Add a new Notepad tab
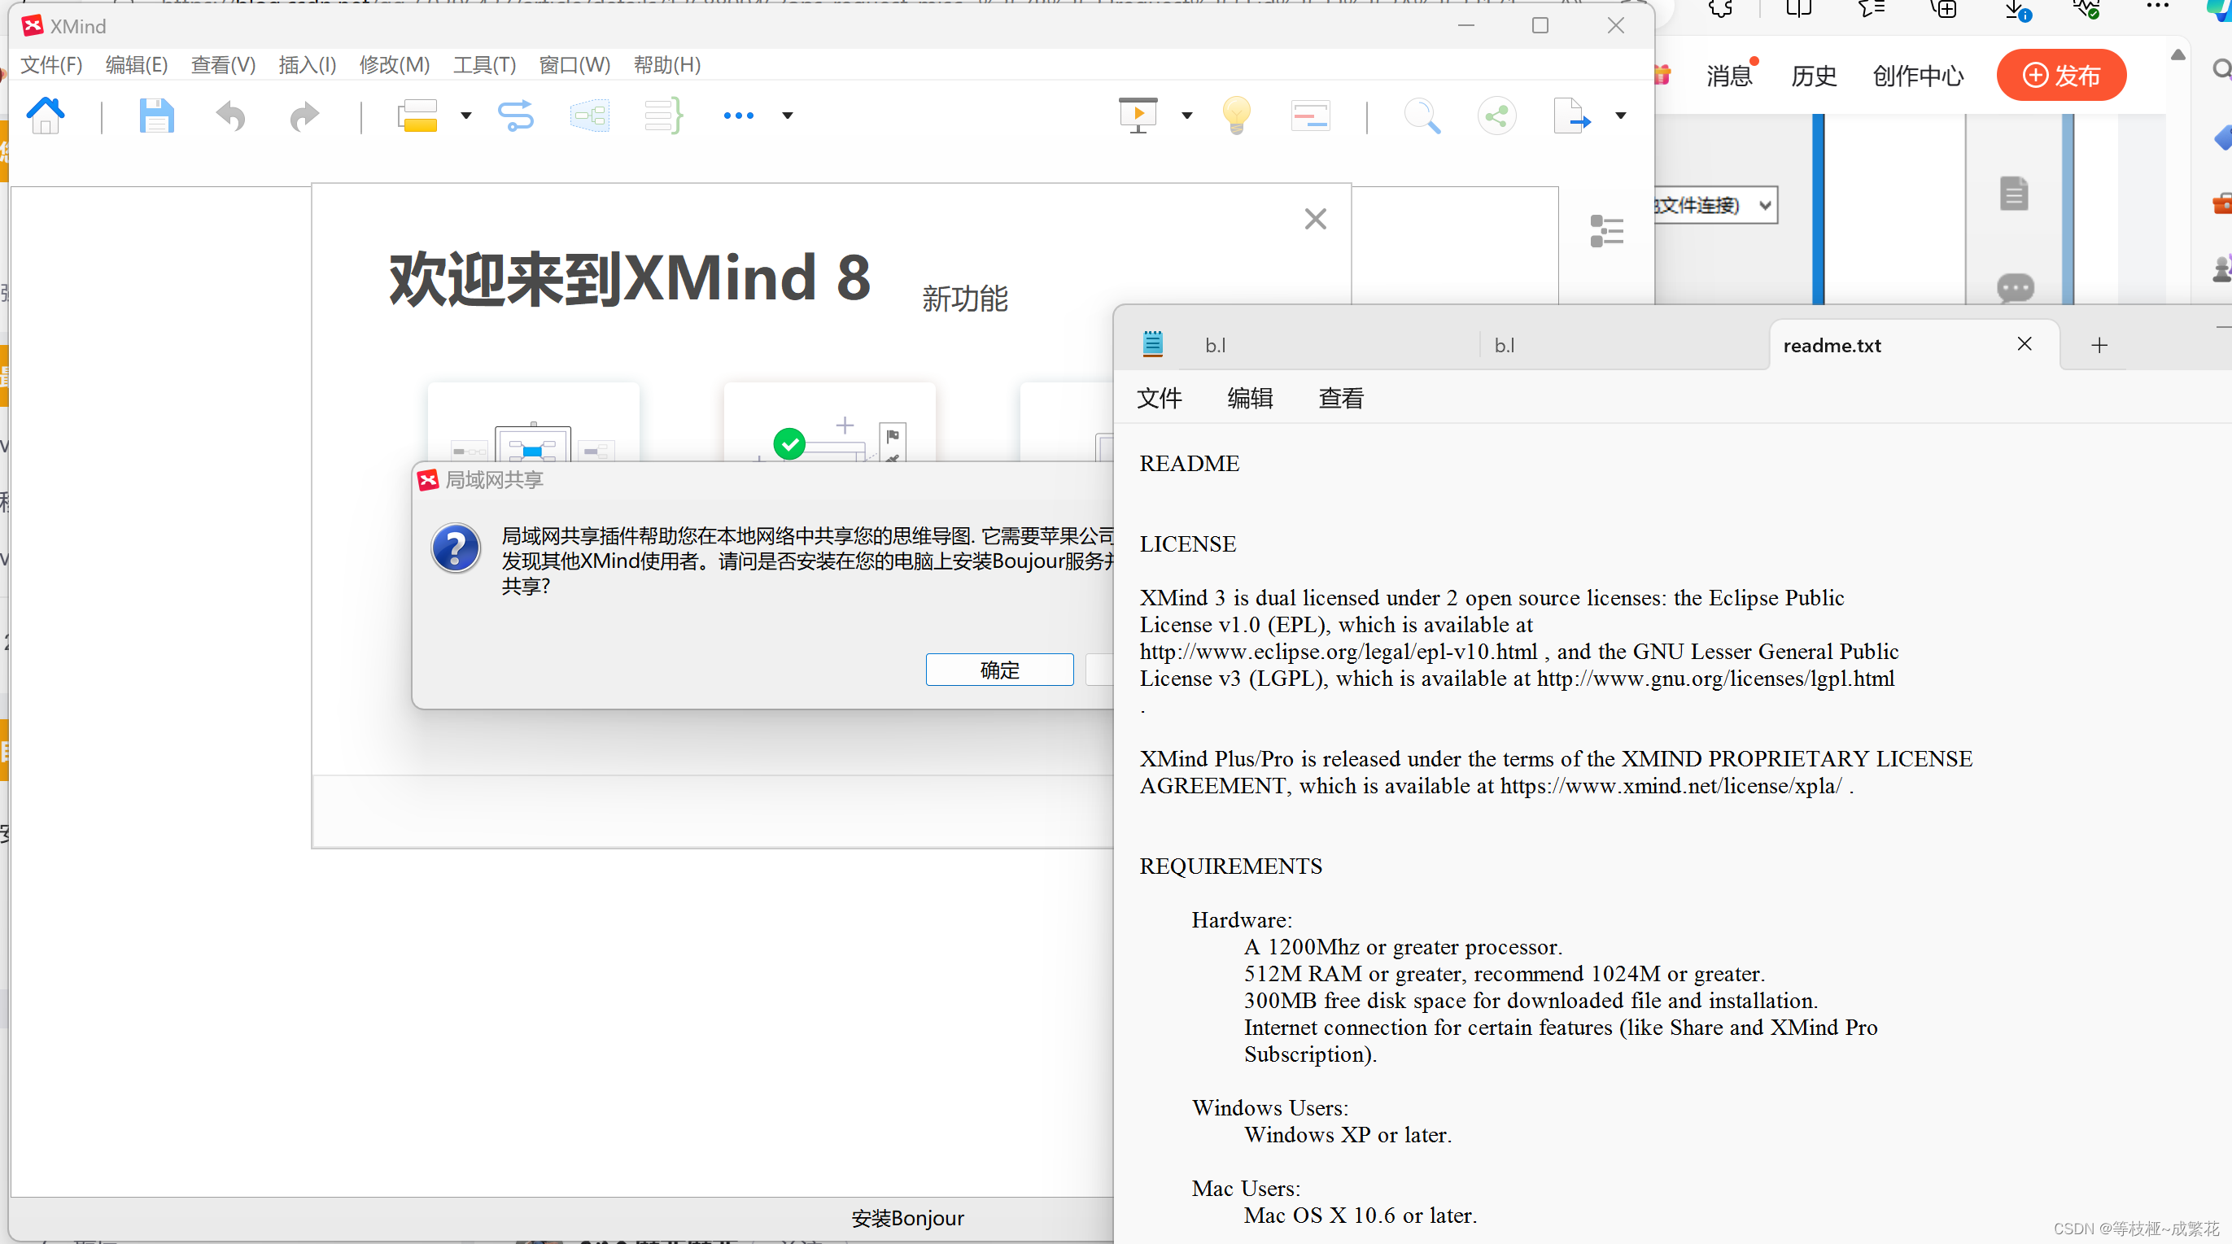This screenshot has height=1244, width=2232. point(2099,346)
